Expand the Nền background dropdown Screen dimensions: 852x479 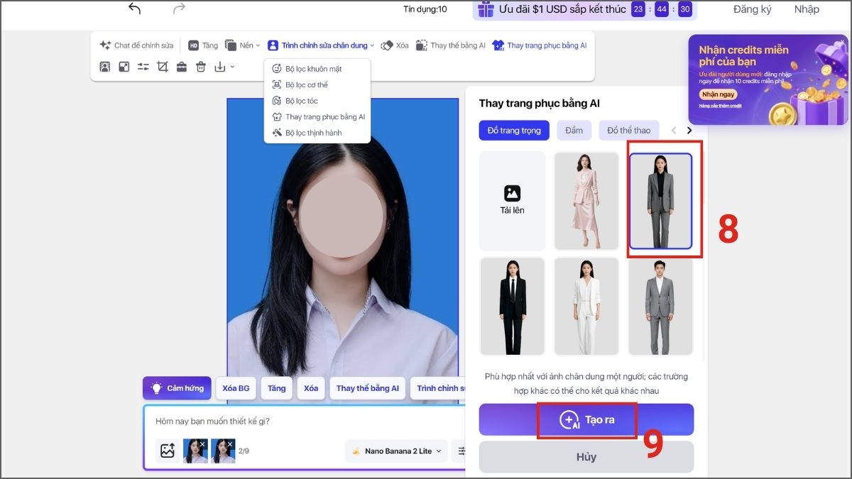[243, 45]
